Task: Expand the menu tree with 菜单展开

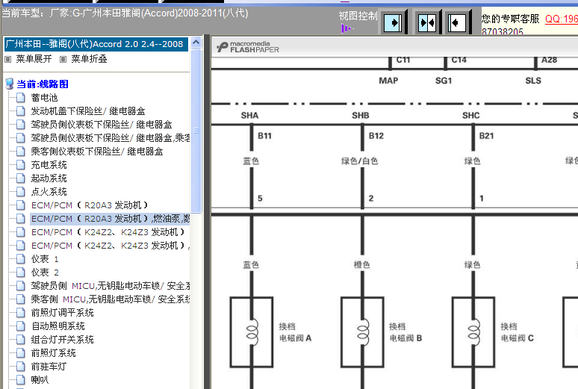Action: coord(34,59)
